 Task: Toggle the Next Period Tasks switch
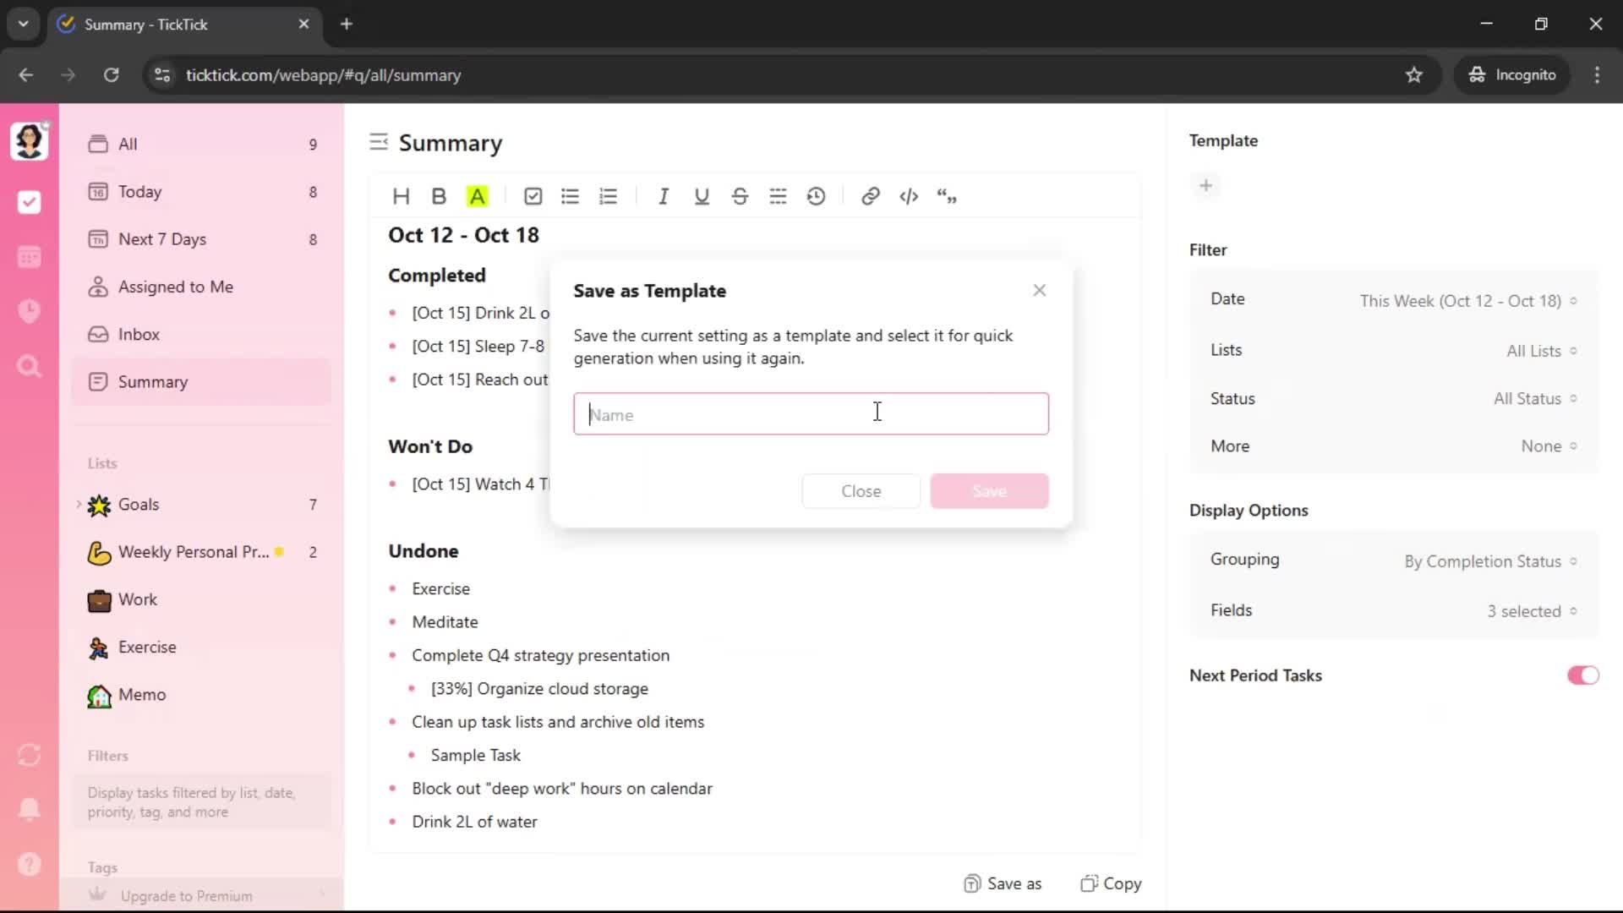1582,675
